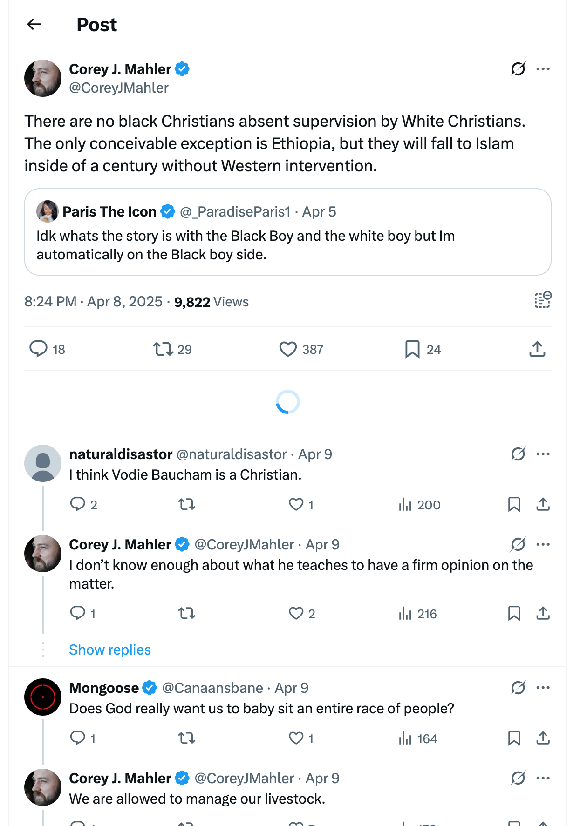Bookmark the main post with 24 bookmarks
The width and height of the screenshot is (580, 826).
click(412, 349)
